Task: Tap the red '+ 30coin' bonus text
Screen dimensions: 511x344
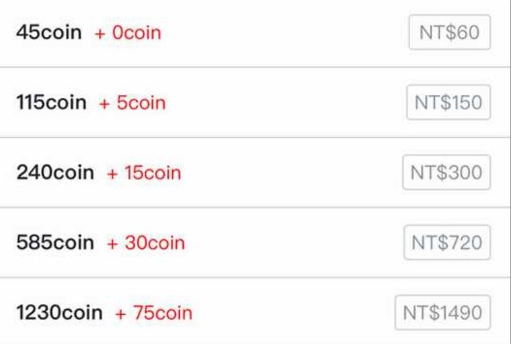Action: [x=146, y=243]
